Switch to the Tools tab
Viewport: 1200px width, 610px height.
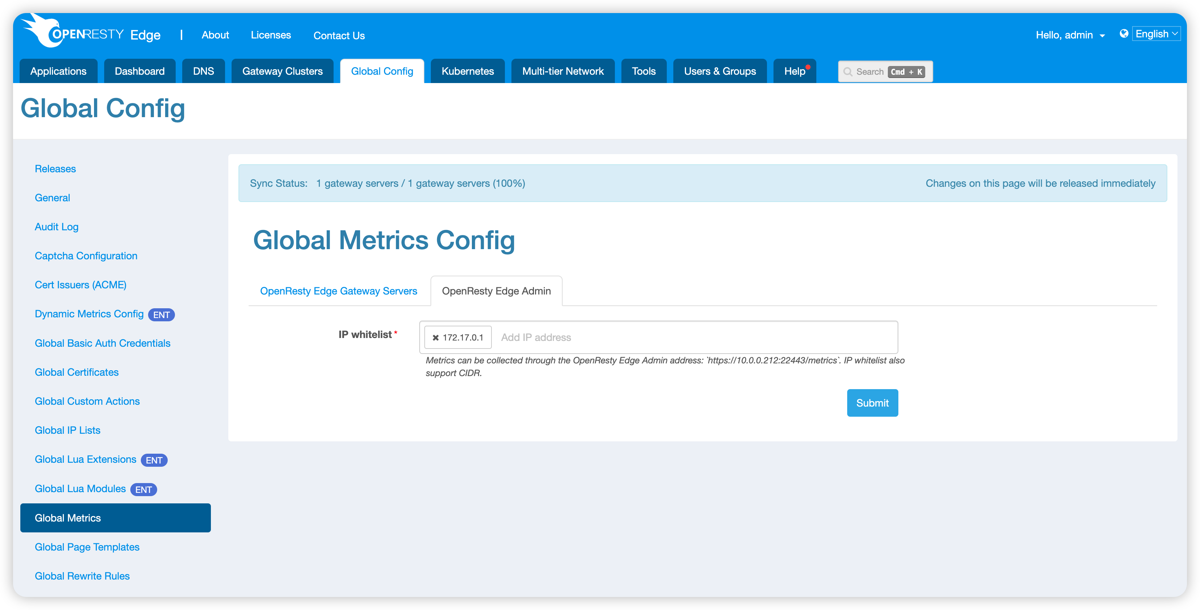pos(644,71)
